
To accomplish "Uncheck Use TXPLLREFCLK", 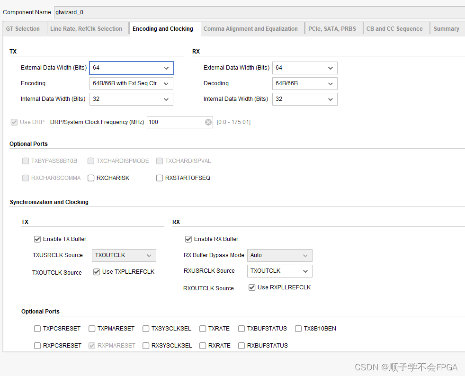I will point(97,272).
